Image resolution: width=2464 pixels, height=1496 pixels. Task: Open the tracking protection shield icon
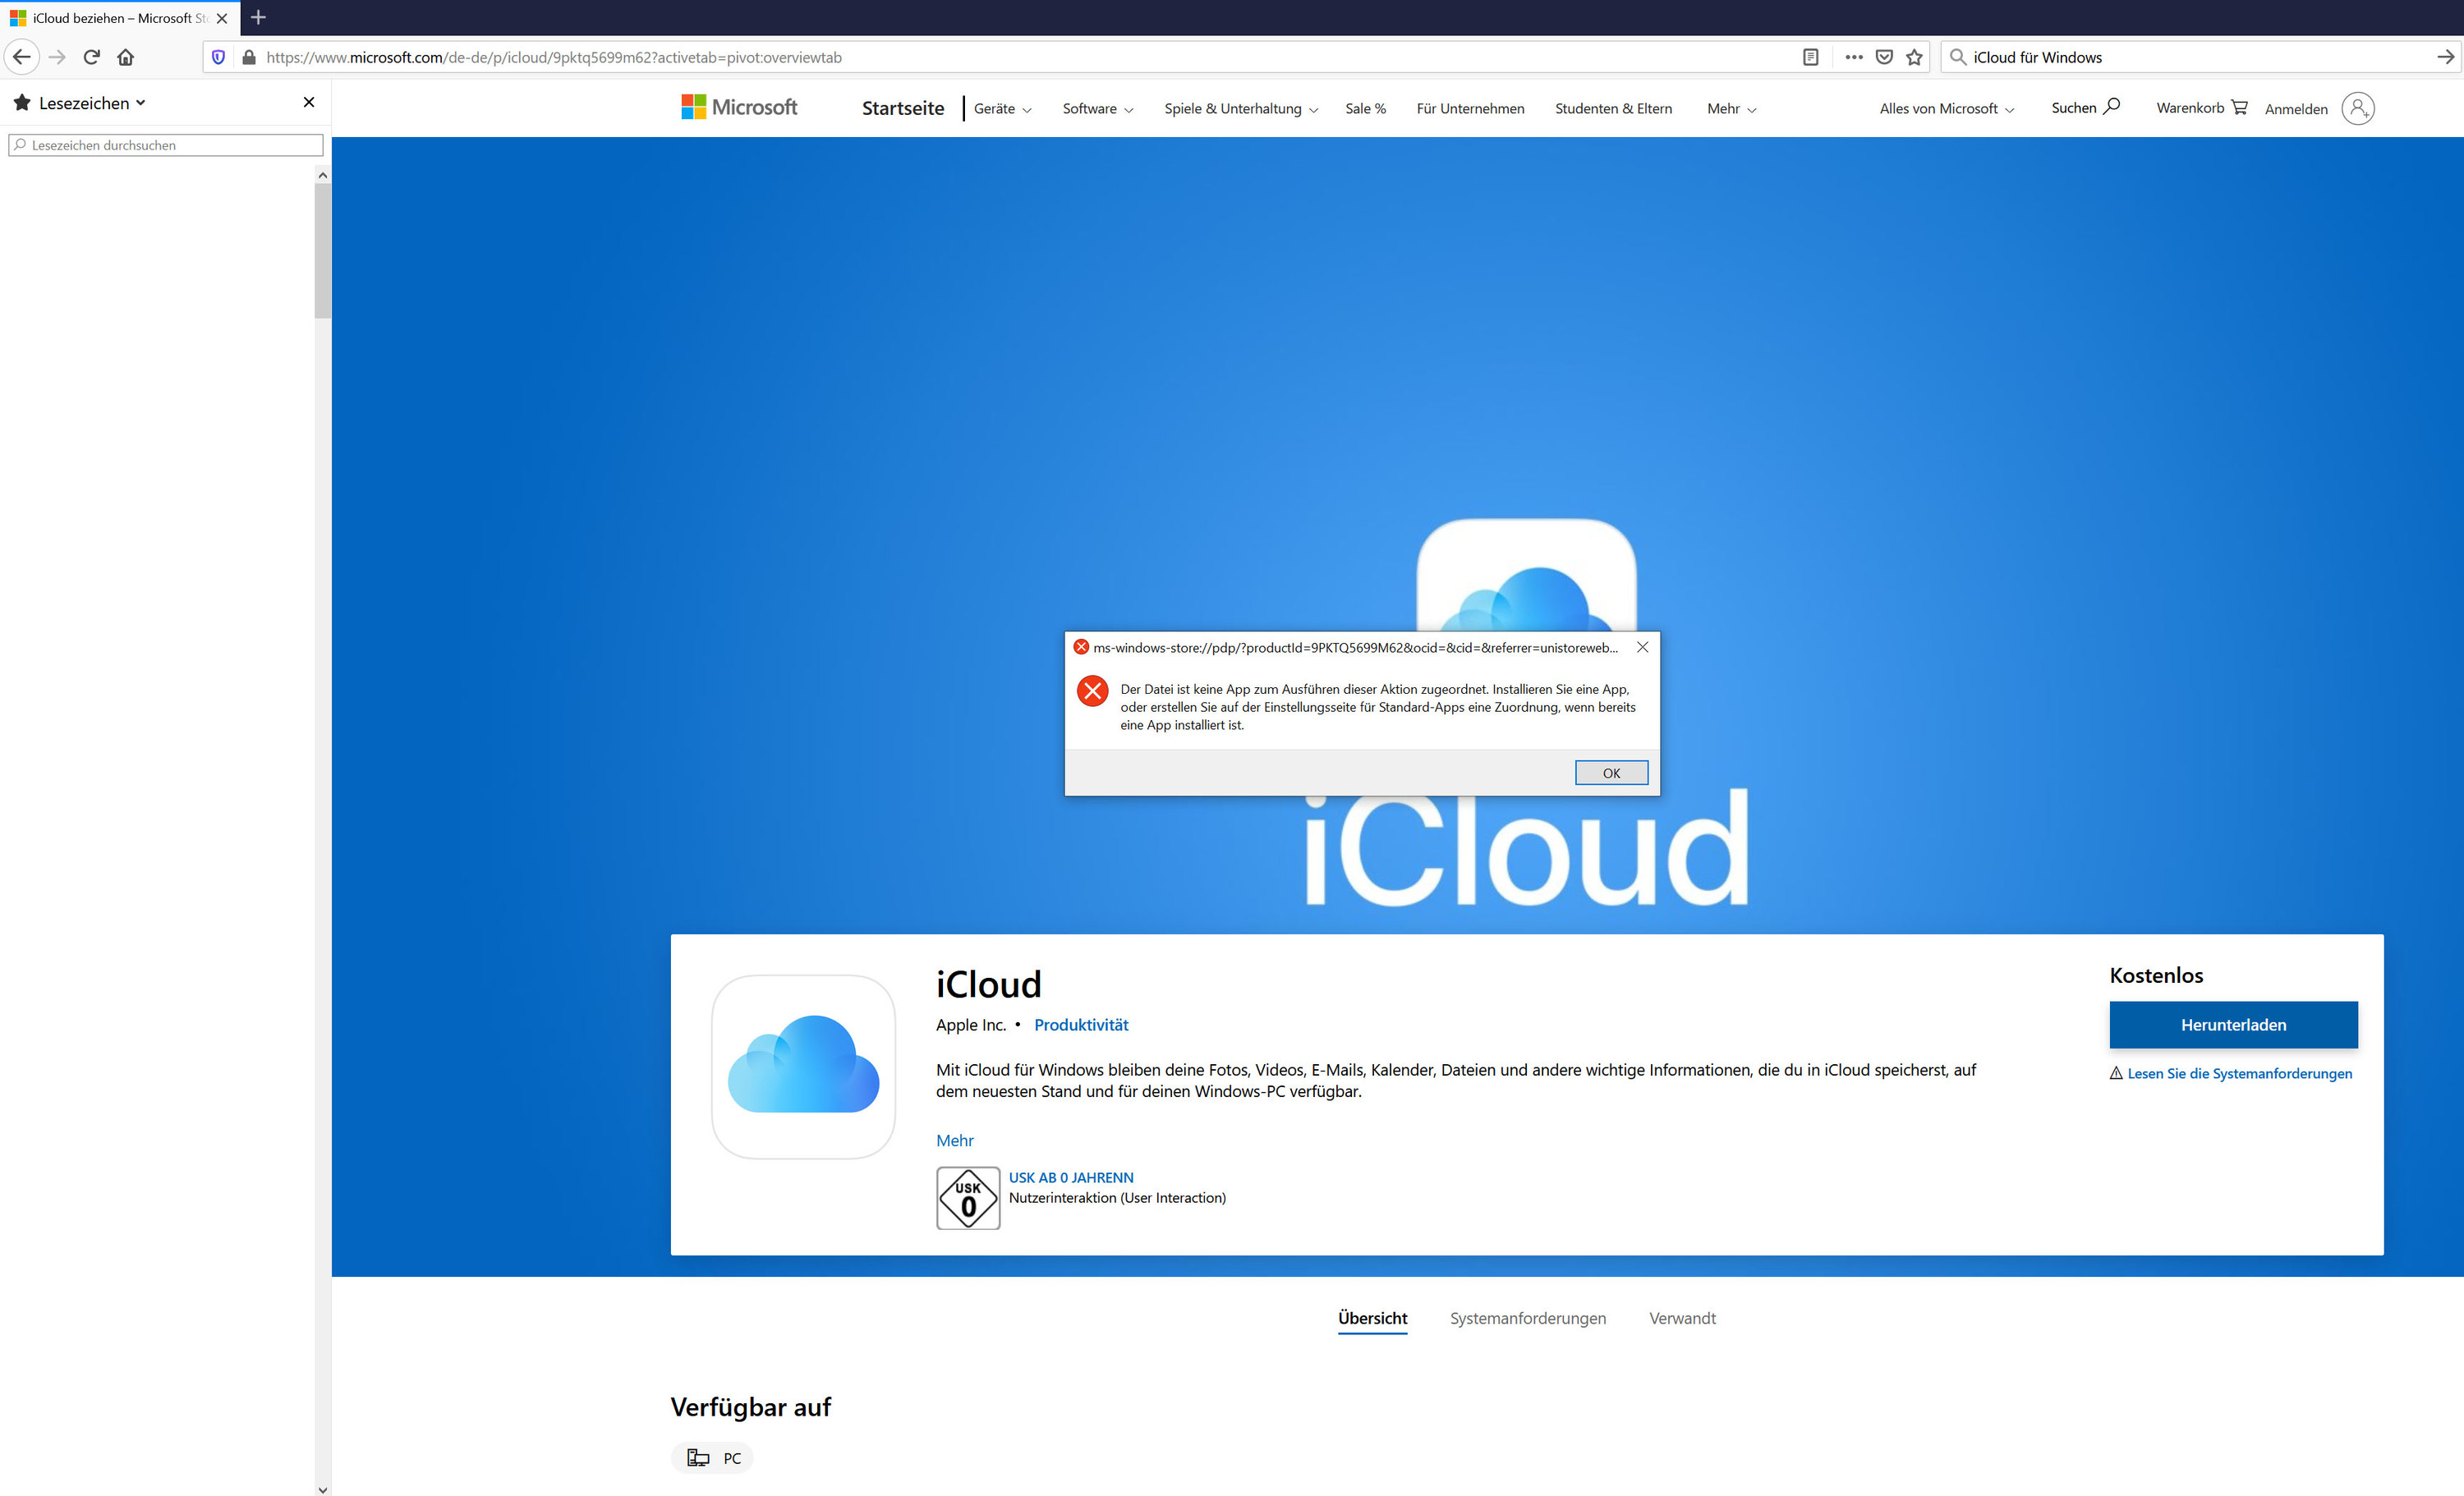click(218, 57)
